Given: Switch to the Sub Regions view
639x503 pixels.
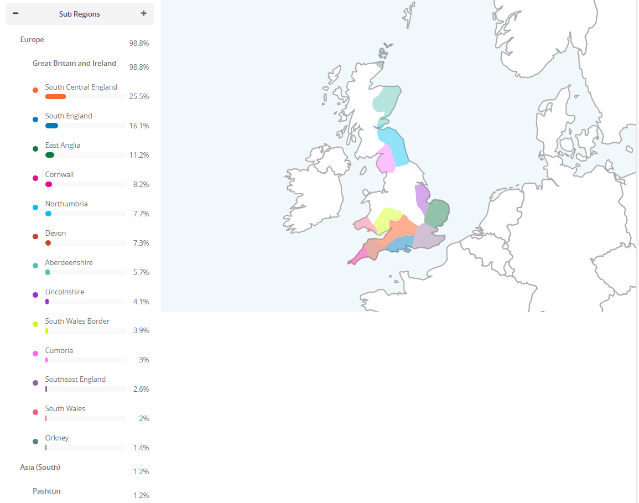Looking at the screenshot, I should point(79,13).
